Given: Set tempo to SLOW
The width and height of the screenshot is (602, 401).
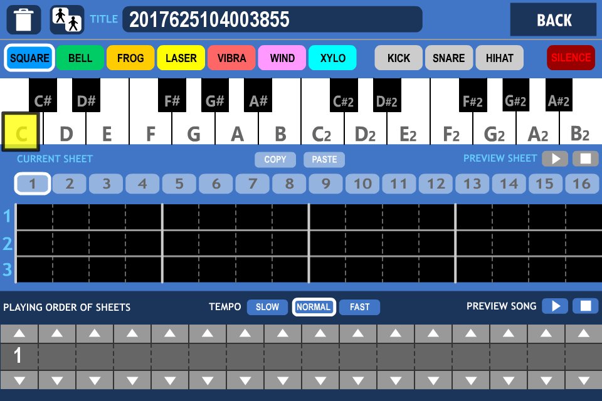Looking at the screenshot, I should pyautogui.click(x=267, y=307).
